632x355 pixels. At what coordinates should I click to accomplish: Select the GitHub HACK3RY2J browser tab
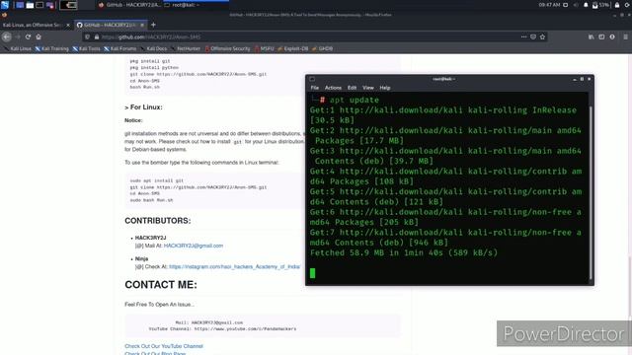pos(111,25)
